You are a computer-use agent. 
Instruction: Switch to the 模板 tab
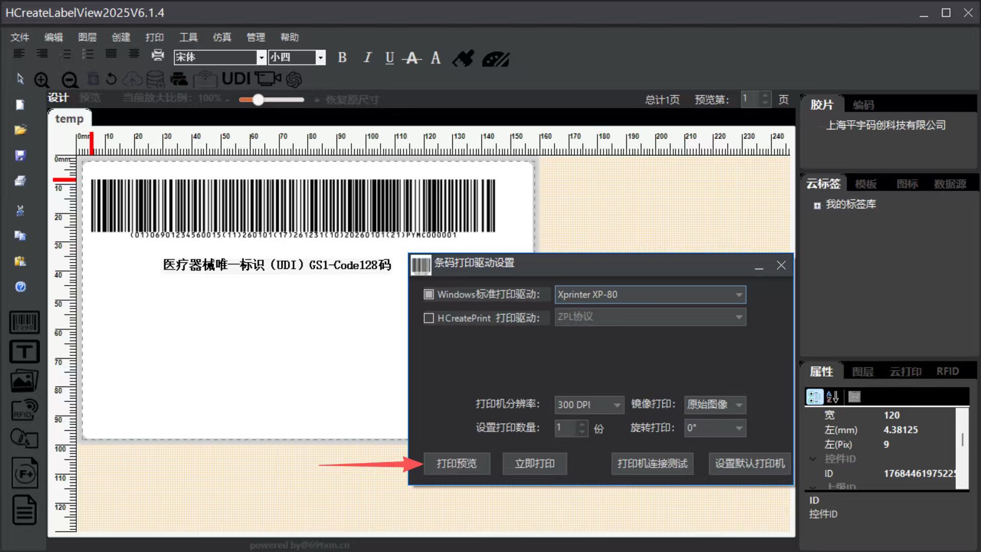(x=866, y=184)
